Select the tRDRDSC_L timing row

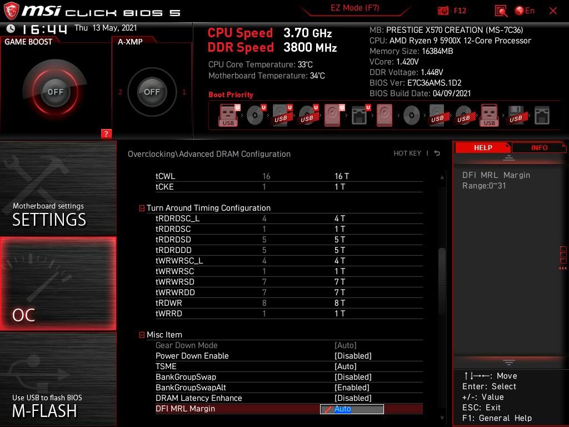(289, 219)
